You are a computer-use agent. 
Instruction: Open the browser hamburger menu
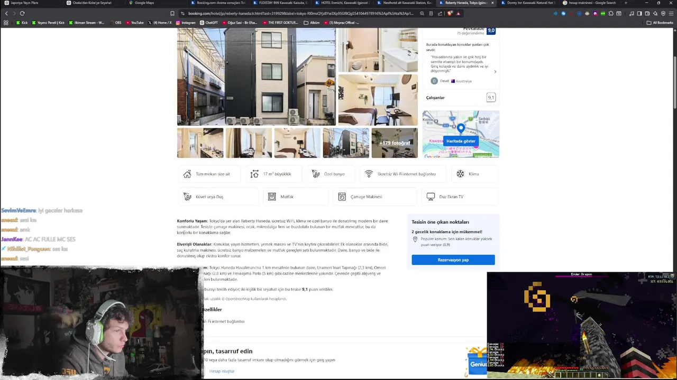671,13
